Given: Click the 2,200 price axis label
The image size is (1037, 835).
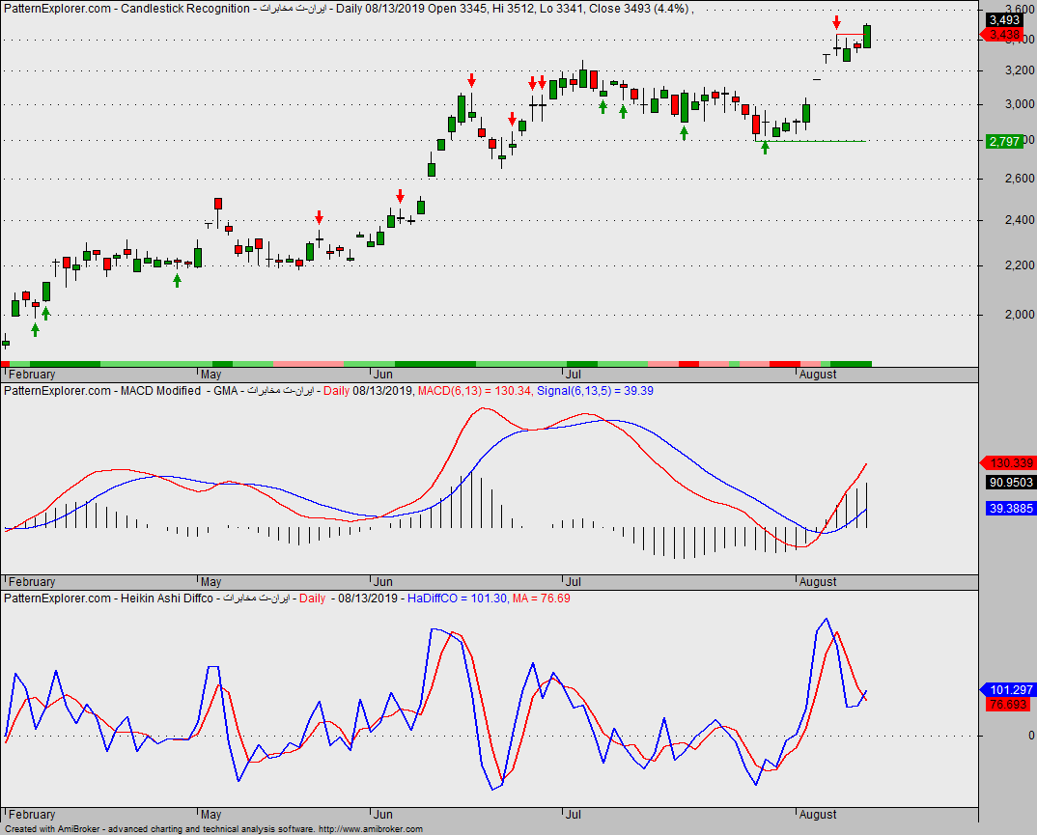Looking at the screenshot, I should pos(1020,265).
